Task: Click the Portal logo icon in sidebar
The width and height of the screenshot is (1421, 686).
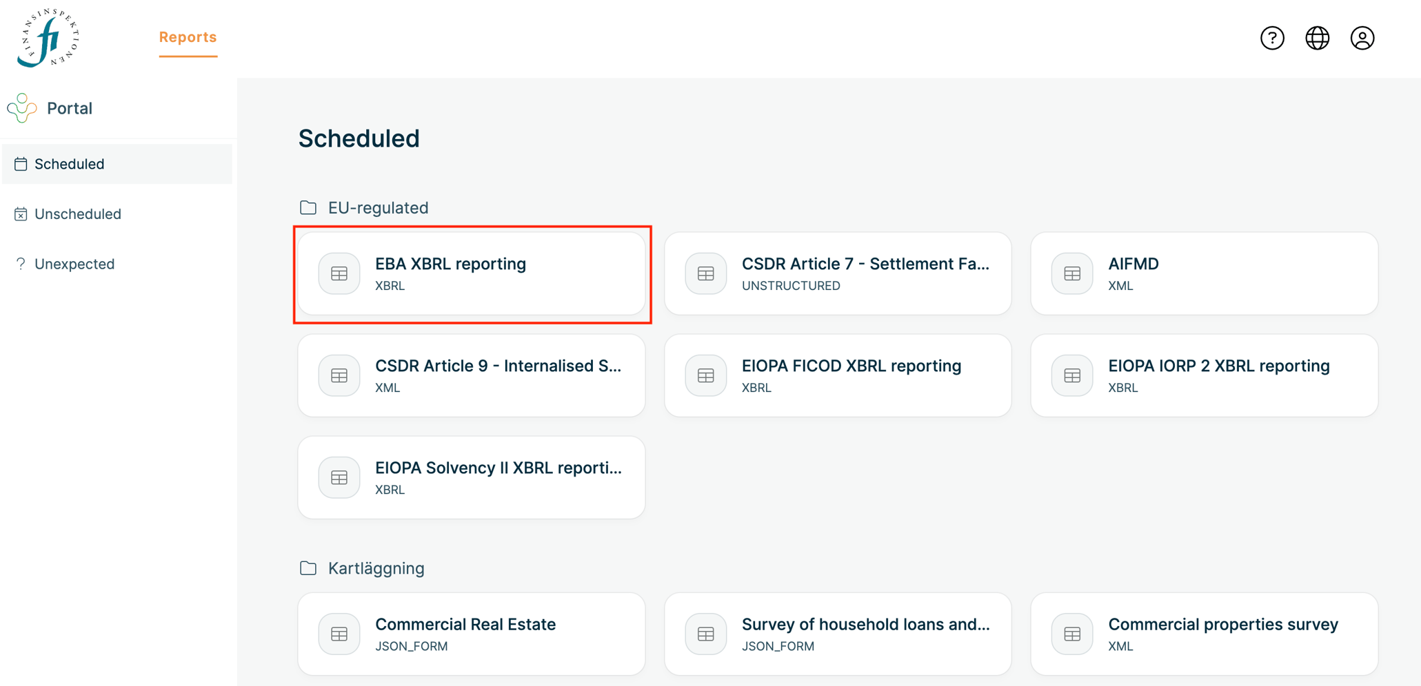Action: tap(22, 108)
